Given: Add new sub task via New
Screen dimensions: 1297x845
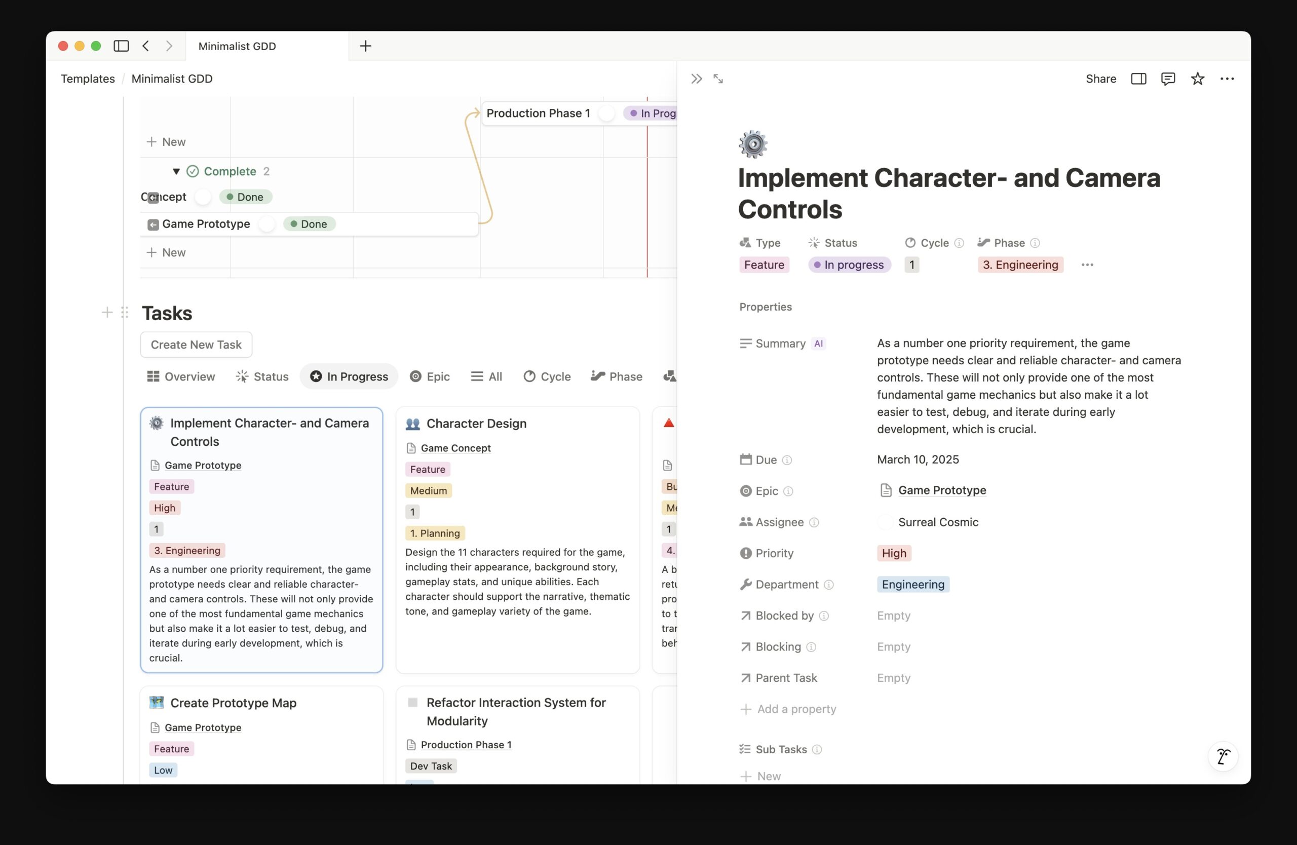Looking at the screenshot, I should coord(761,776).
